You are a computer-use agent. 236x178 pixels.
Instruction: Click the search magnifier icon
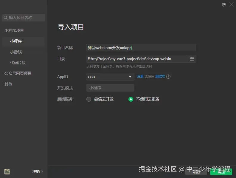pos(6,18)
